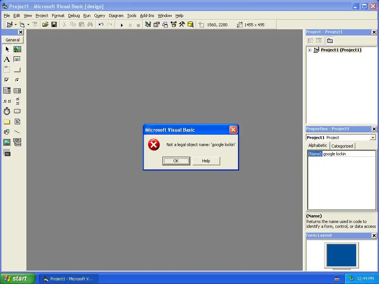Screen dimensions: 379x284
Task: Pick the DriveListBox control tool
Action: point(17,111)
